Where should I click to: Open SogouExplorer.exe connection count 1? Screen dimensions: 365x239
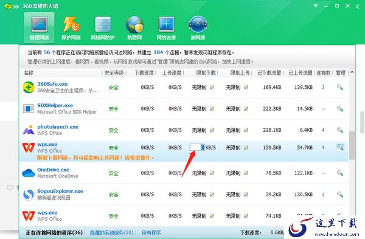(x=323, y=195)
